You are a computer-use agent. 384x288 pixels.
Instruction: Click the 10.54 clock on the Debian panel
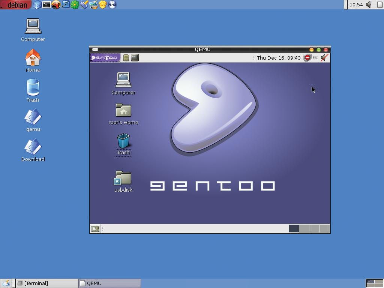356,4
